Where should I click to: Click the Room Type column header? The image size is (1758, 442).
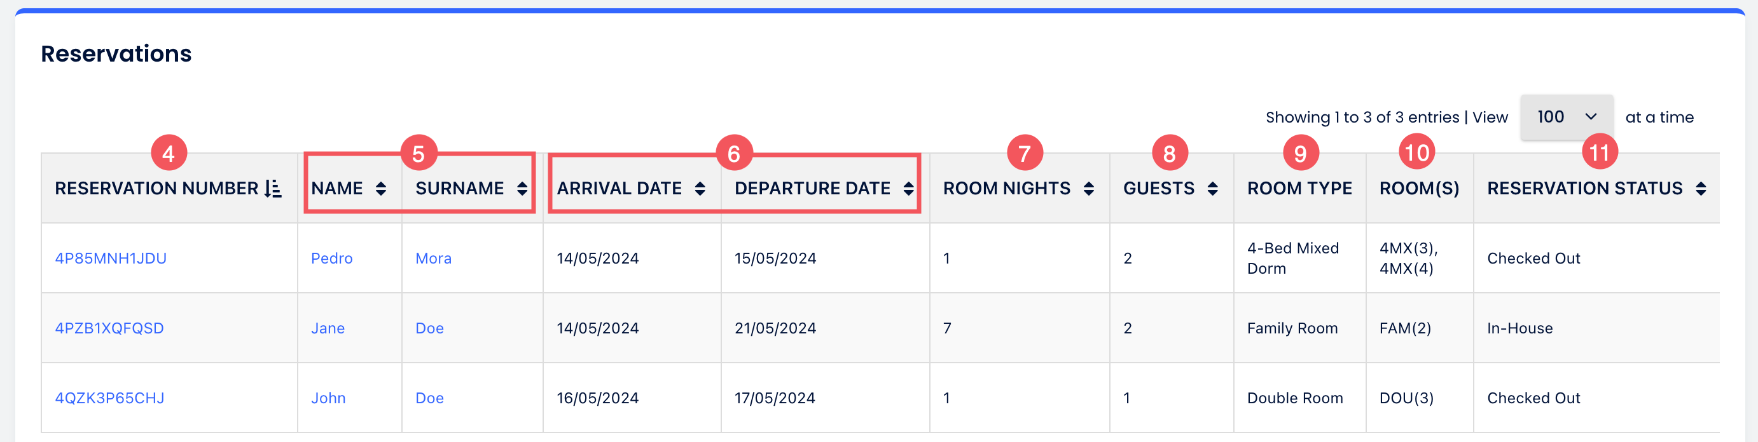tap(1299, 189)
